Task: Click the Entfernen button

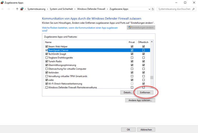Action: coord(145,93)
